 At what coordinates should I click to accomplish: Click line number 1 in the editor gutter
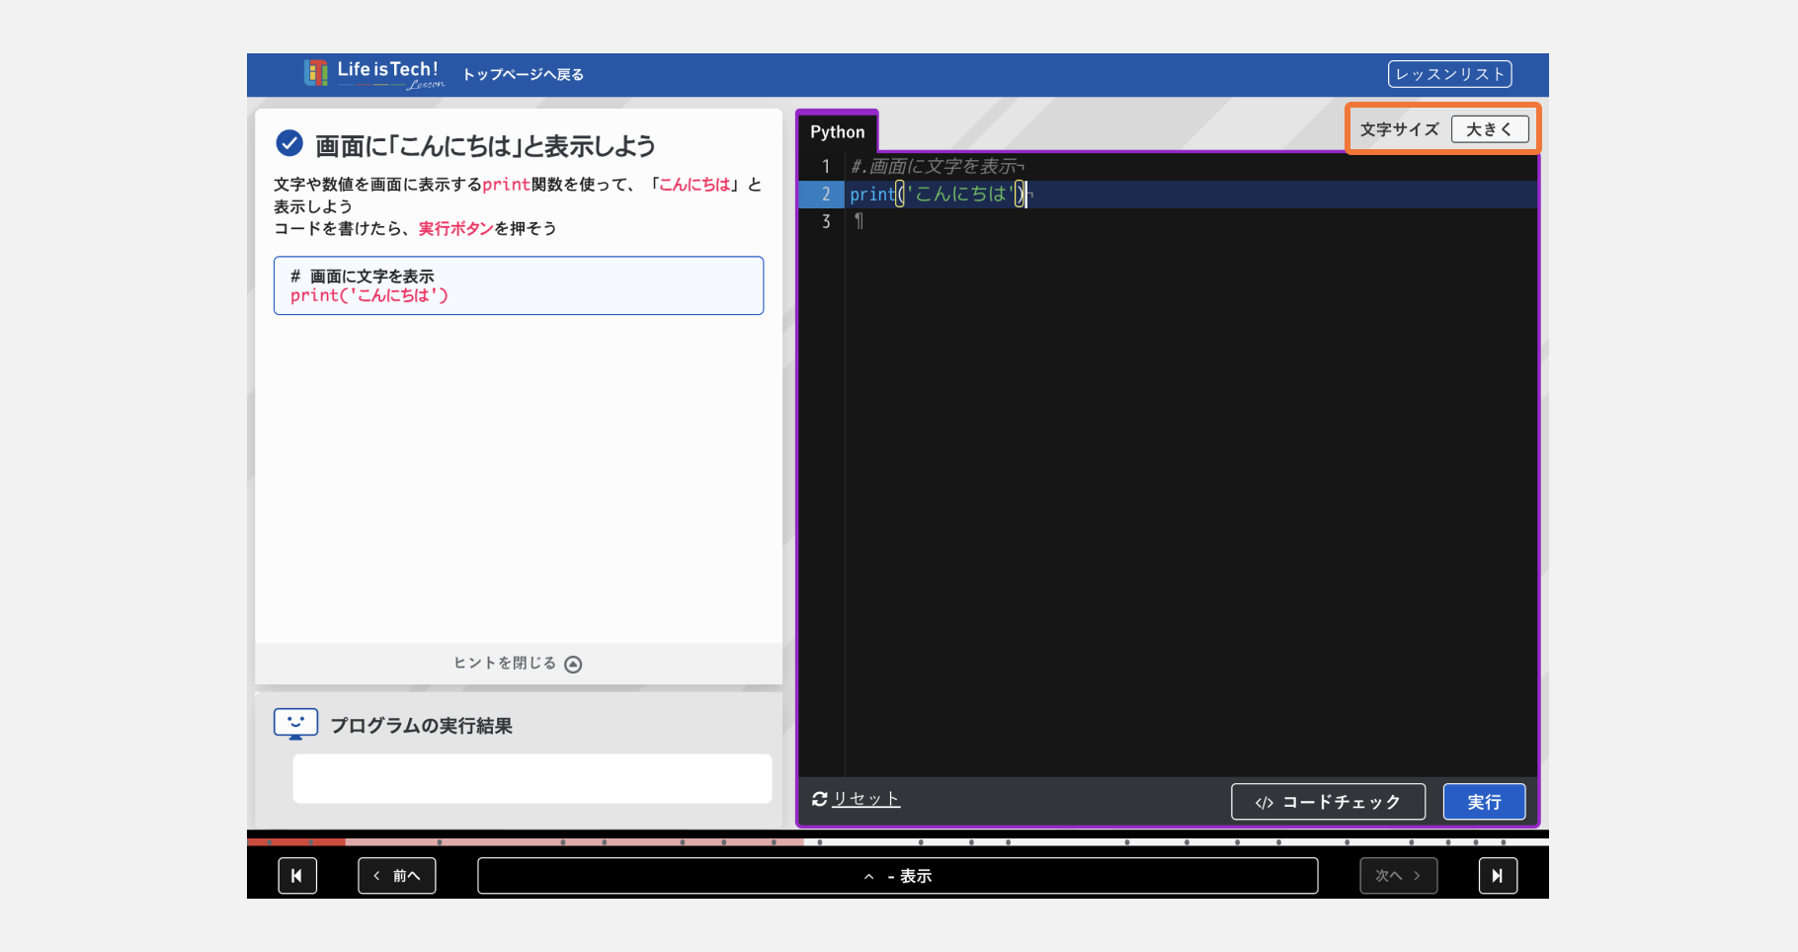coord(826,167)
